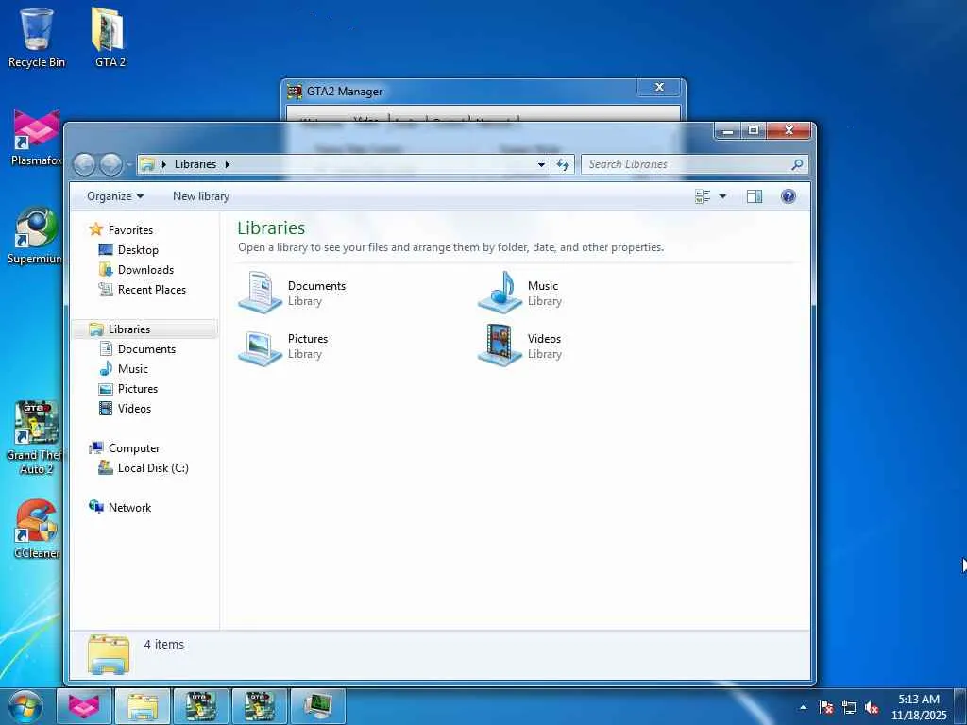Open Recycle Bin on desktop
Viewport: 967px width, 725px height.
37,38
